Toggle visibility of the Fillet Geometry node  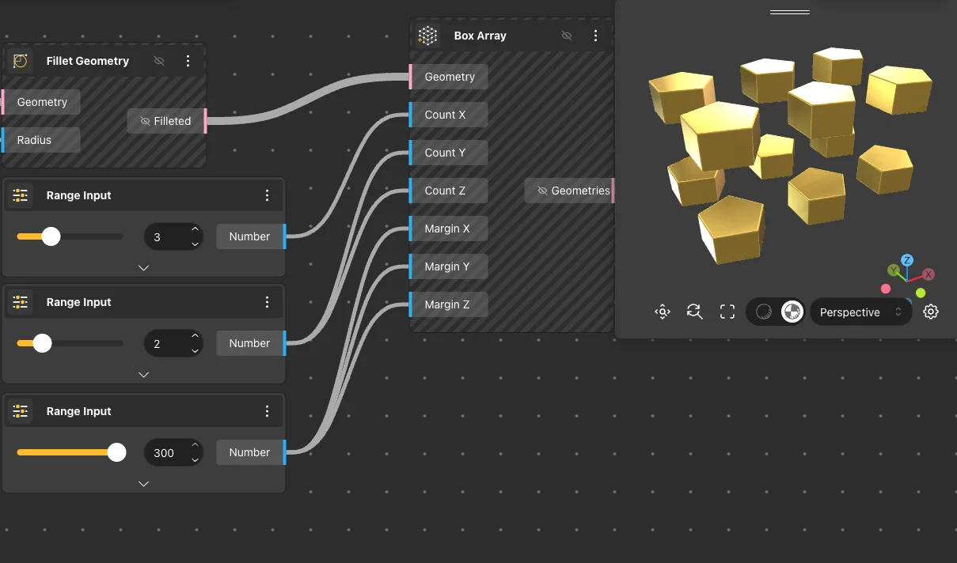(x=158, y=60)
